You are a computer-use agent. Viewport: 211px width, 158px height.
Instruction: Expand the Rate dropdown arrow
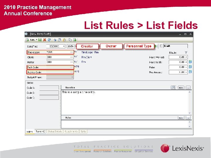pyautogui.click(x=186, y=67)
